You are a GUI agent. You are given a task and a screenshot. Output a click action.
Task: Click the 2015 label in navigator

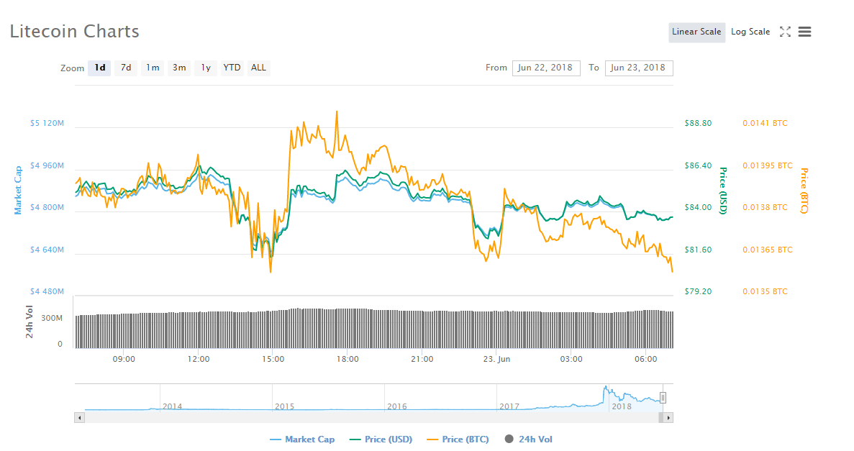284,406
